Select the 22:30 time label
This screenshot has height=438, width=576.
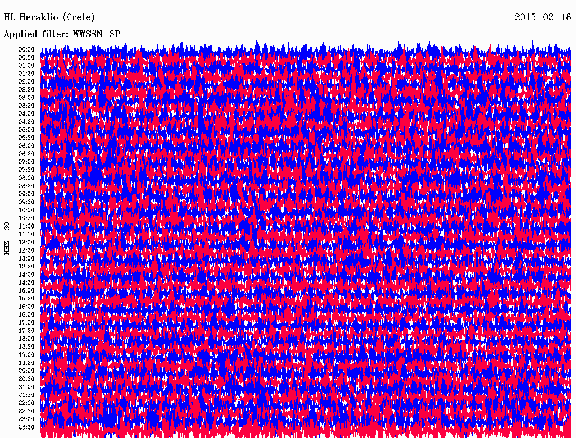pyautogui.click(x=26, y=411)
